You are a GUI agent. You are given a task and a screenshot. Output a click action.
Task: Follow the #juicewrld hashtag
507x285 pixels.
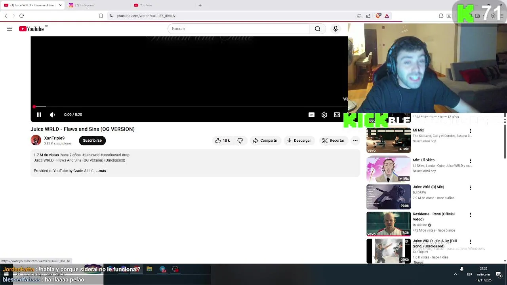[91, 155]
